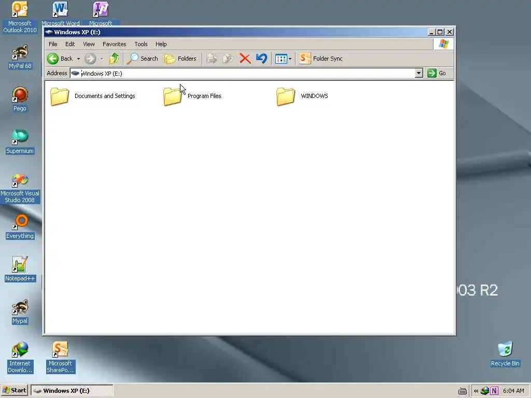This screenshot has width=531, height=398.
Task: Go back with the green Back arrow
Action: (60, 59)
